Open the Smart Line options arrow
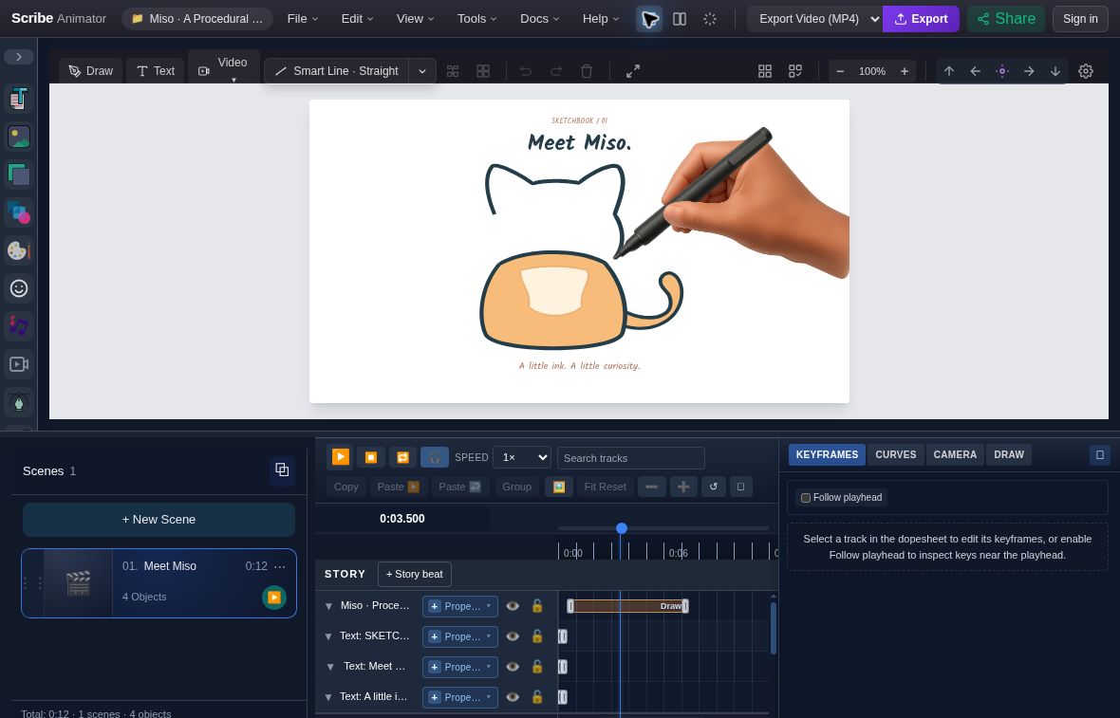Viewport: 1120px width, 718px height. click(422, 70)
